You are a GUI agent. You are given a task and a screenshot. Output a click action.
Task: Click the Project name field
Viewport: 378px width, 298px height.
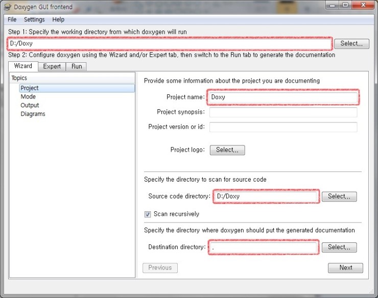coord(283,97)
